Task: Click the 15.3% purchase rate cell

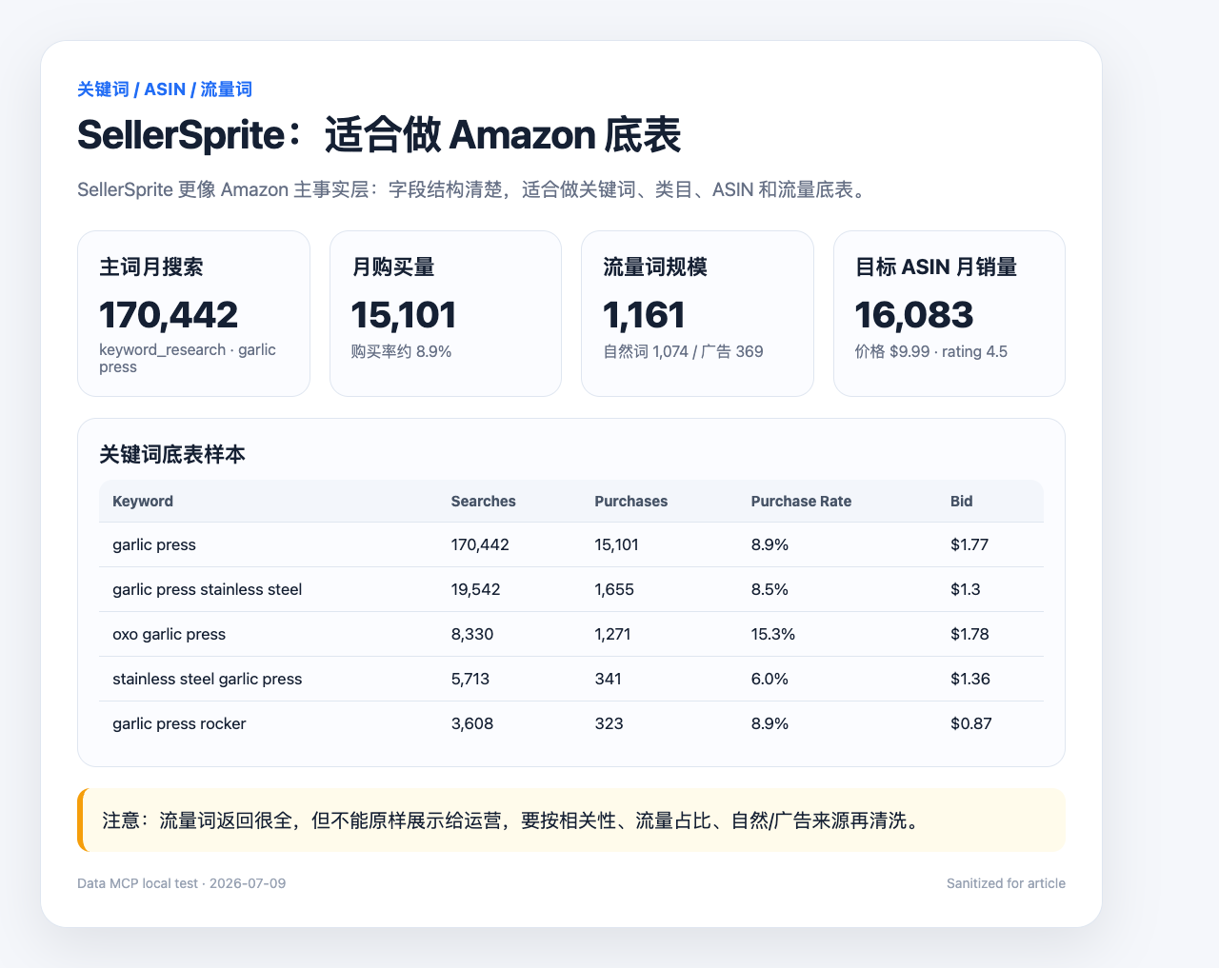Action: (x=773, y=635)
